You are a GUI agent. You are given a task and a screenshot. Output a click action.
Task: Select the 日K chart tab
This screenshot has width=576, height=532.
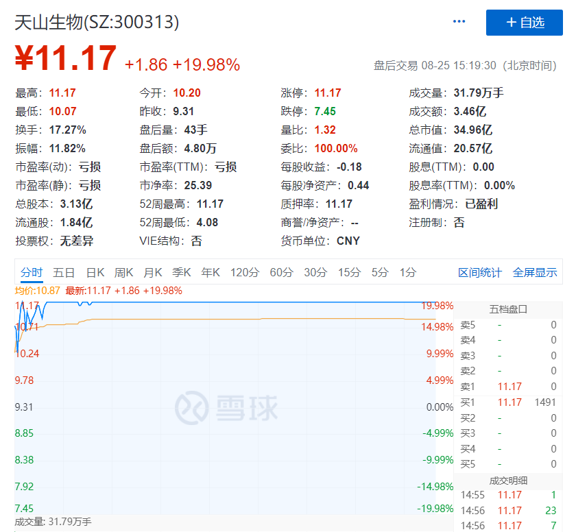point(95,272)
